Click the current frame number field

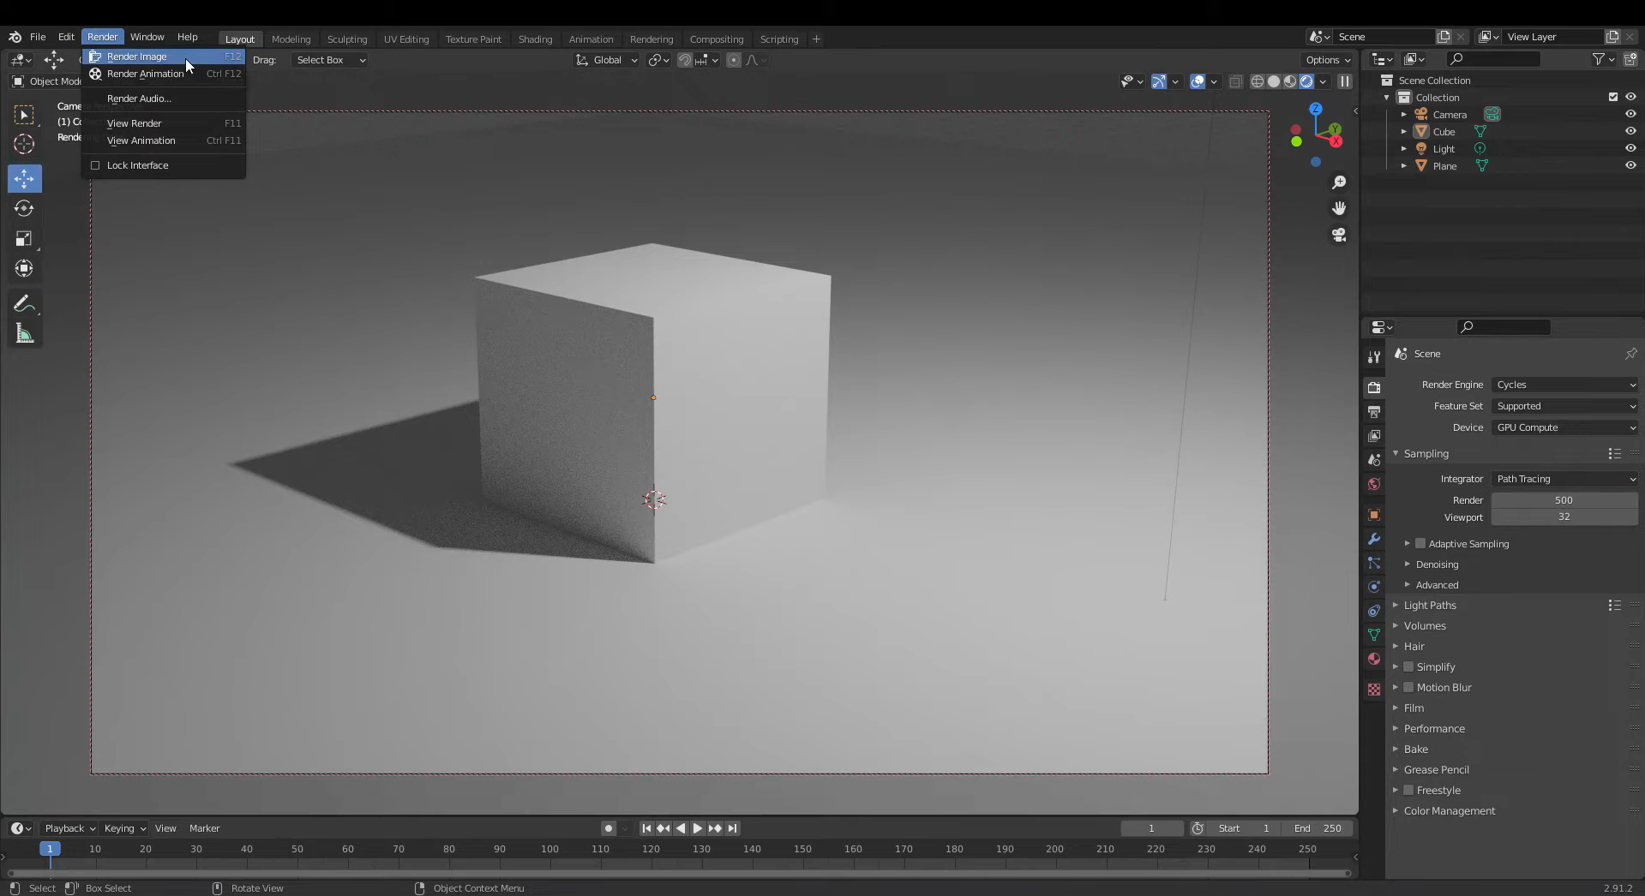tap(1151, 828)
